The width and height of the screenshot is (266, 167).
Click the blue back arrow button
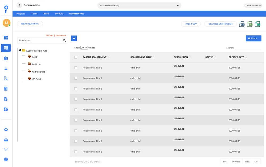(x=74, y=38)
